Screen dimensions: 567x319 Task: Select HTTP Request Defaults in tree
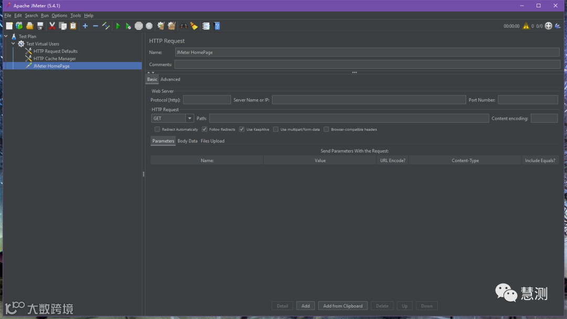tap(55, 51)
